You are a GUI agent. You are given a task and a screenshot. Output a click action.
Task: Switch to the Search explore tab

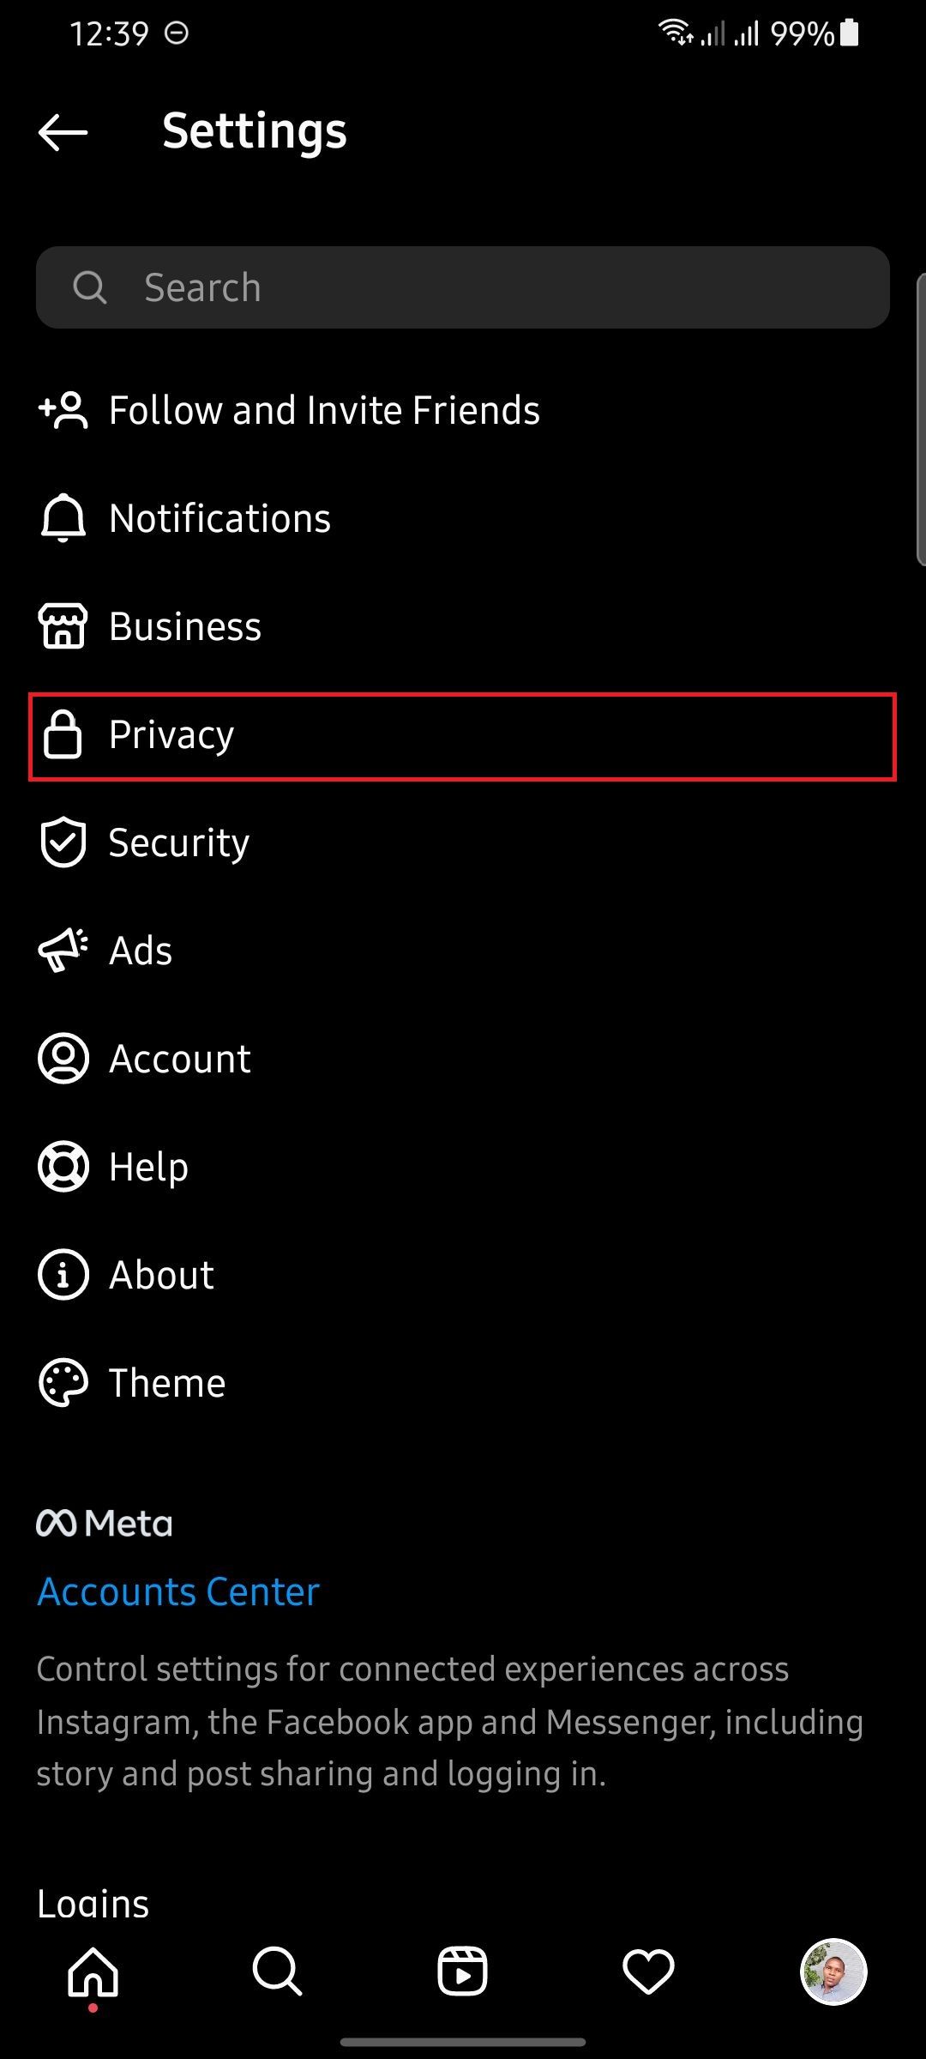click(x=277, y=1971)
